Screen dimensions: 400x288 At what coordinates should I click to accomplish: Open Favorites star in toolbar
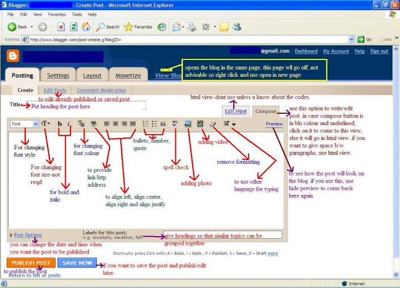[138, 27]
